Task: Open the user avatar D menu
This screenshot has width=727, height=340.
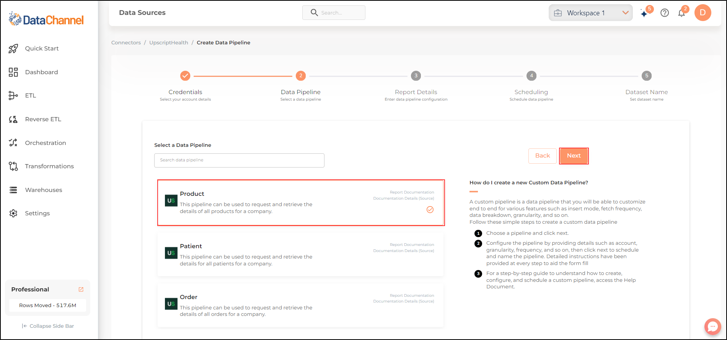Action: (703, 13)
